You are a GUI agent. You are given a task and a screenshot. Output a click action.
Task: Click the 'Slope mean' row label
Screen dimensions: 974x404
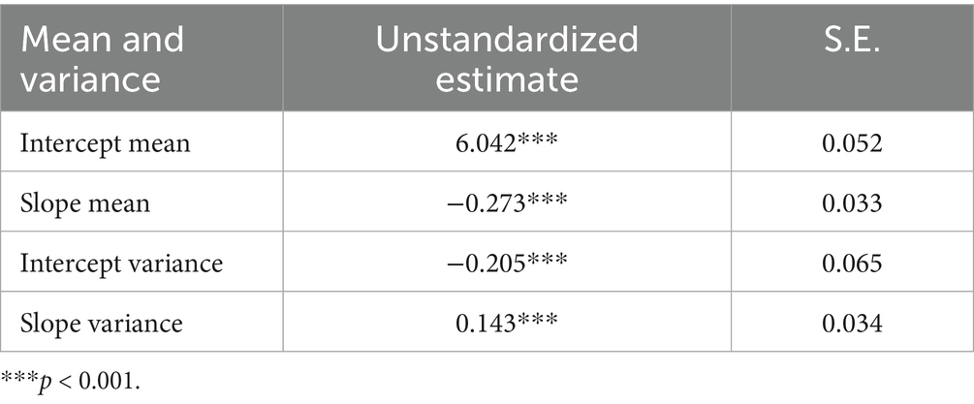click(x=85, y=203)
